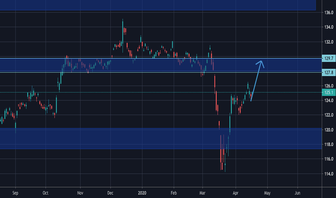Click the 129.7 price label
Screen dimensions: 336x198
pos(329,58)
